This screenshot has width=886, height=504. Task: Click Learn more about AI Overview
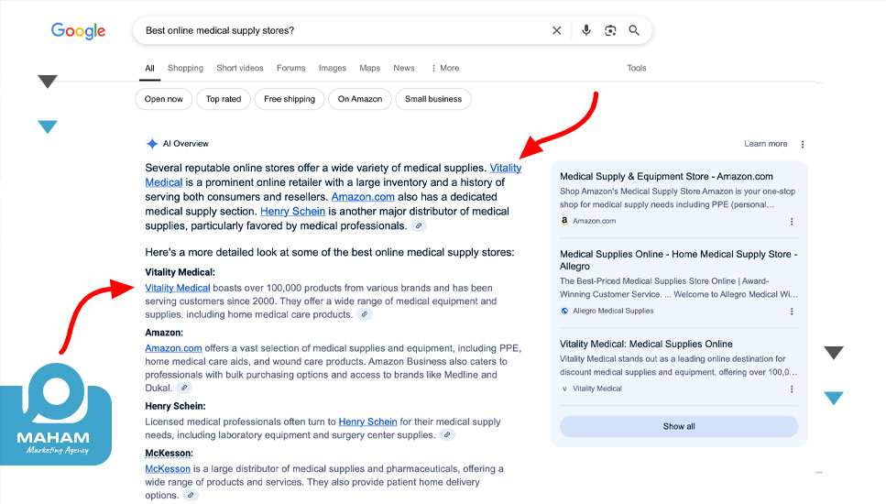[766, 144]
